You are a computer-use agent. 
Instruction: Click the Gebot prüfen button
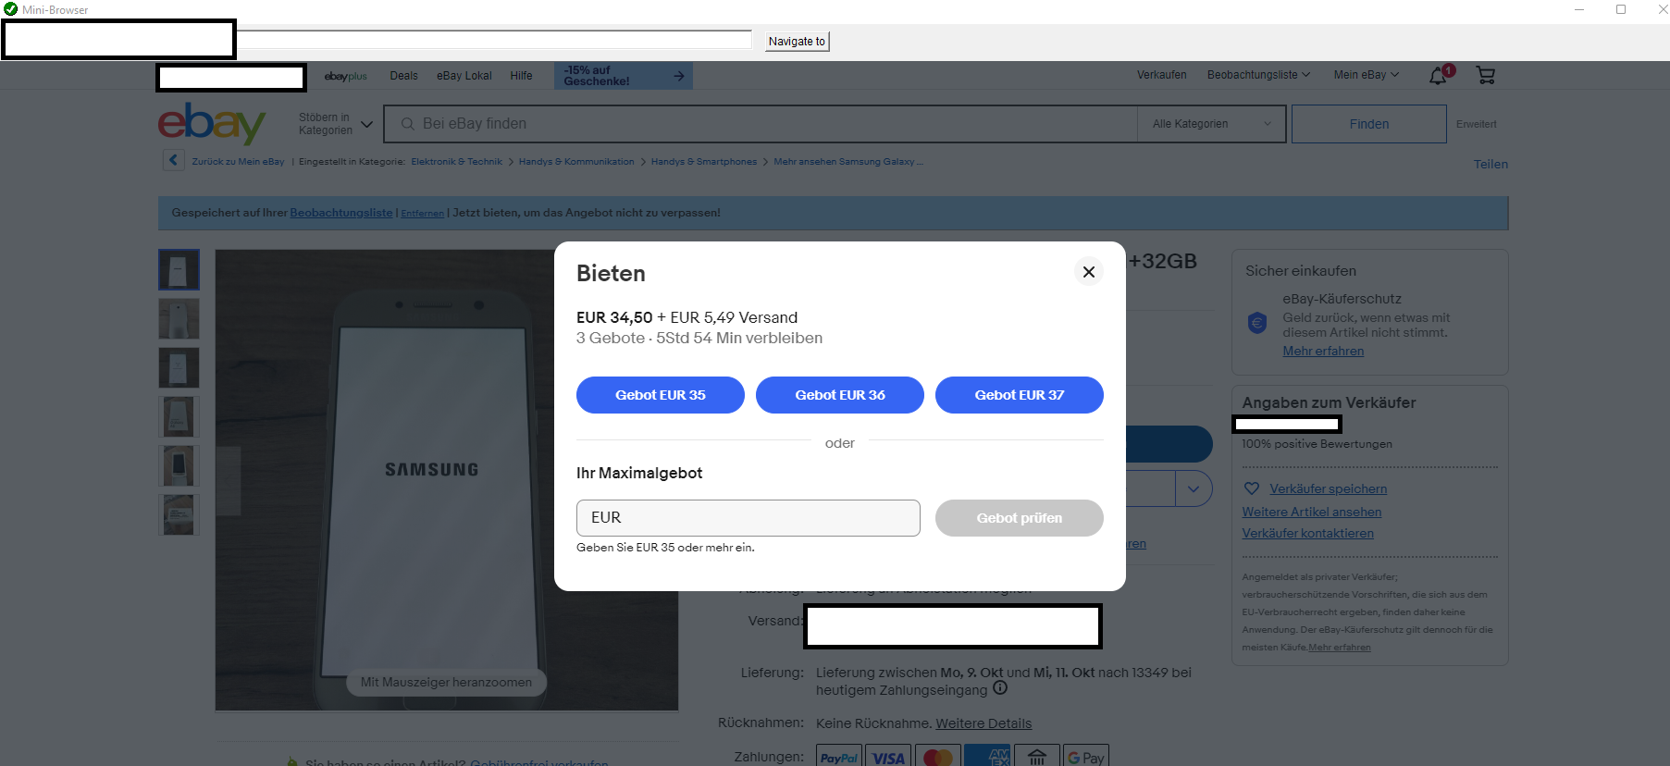pos(1020,518)
